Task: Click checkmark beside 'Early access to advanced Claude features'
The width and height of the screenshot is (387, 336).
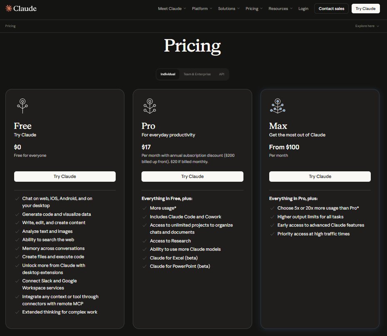Action: click(272, 225)
